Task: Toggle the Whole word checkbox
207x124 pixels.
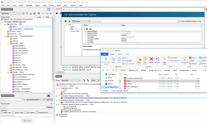Action: click(x=13, y=112)
